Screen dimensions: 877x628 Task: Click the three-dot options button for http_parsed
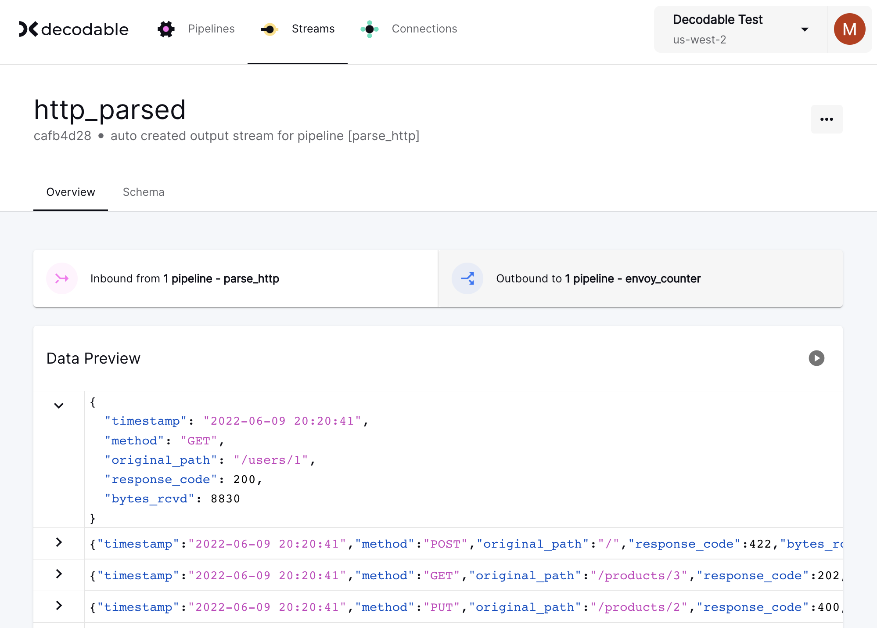[827, 119]
